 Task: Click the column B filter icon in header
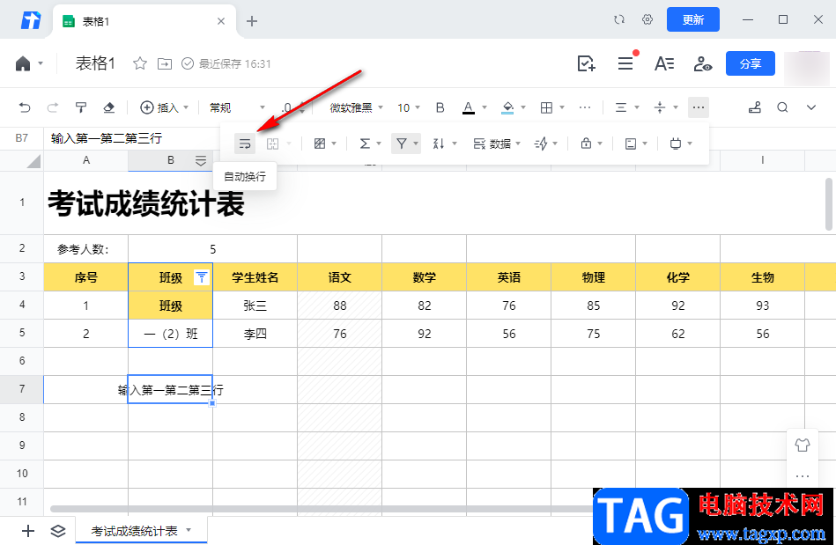click(201, 161)
